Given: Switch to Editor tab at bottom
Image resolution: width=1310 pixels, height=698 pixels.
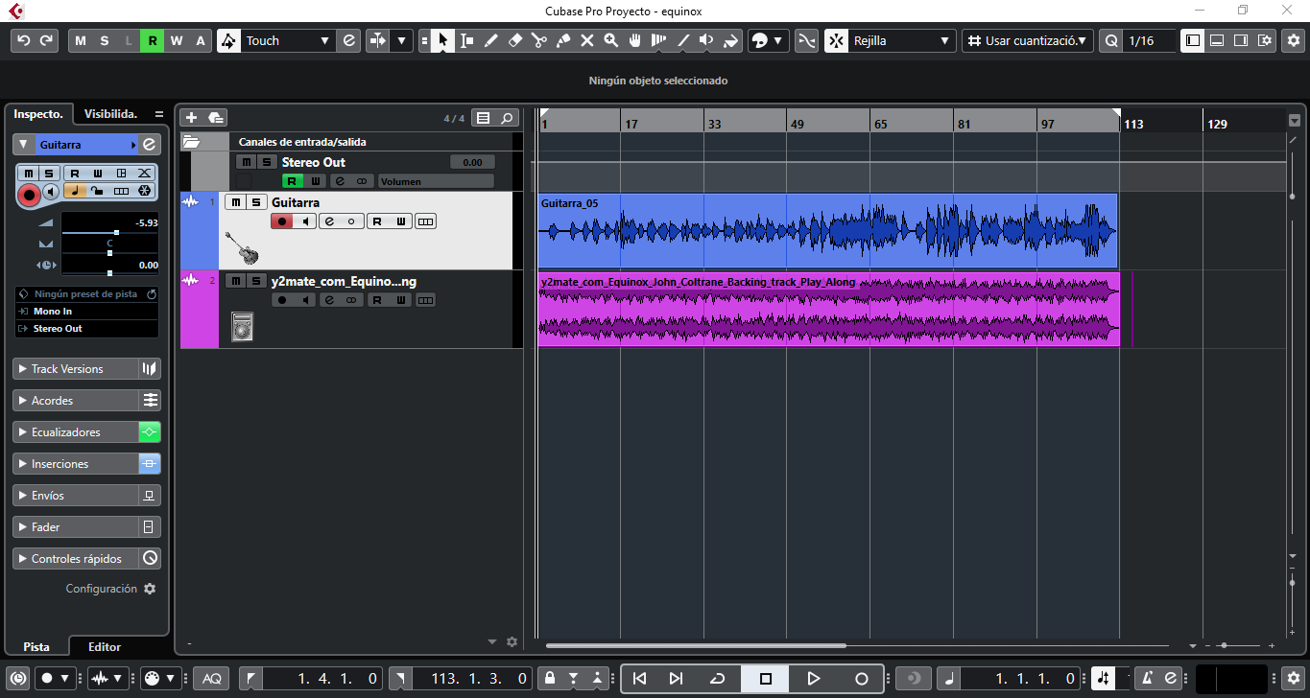Looking at the screenshot, I should click(x=105, y=647).
